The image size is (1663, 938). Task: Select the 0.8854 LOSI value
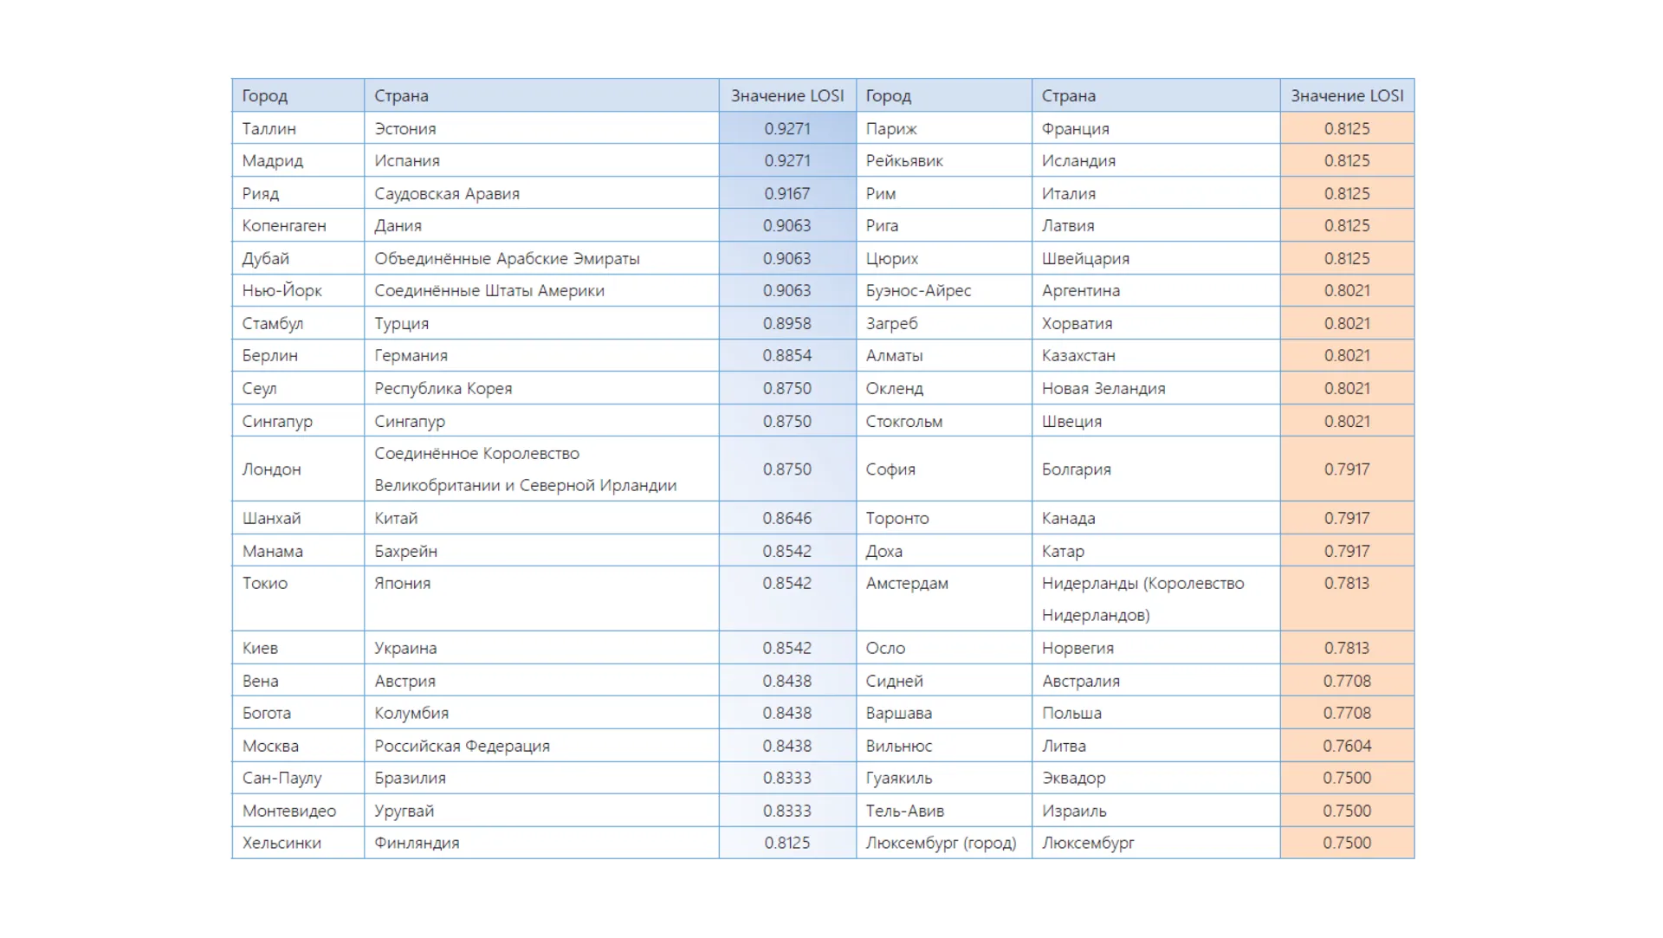pos(787,355)
